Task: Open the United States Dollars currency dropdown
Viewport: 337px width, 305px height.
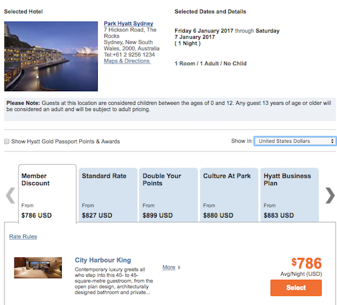Action: (295, 141)
